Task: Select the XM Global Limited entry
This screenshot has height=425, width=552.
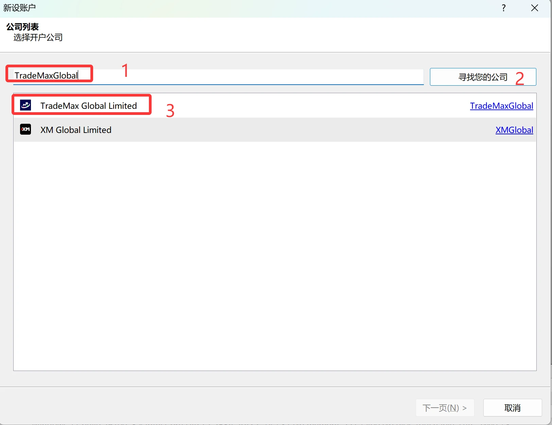Action: pyautogui.click(x=76, y=130)
